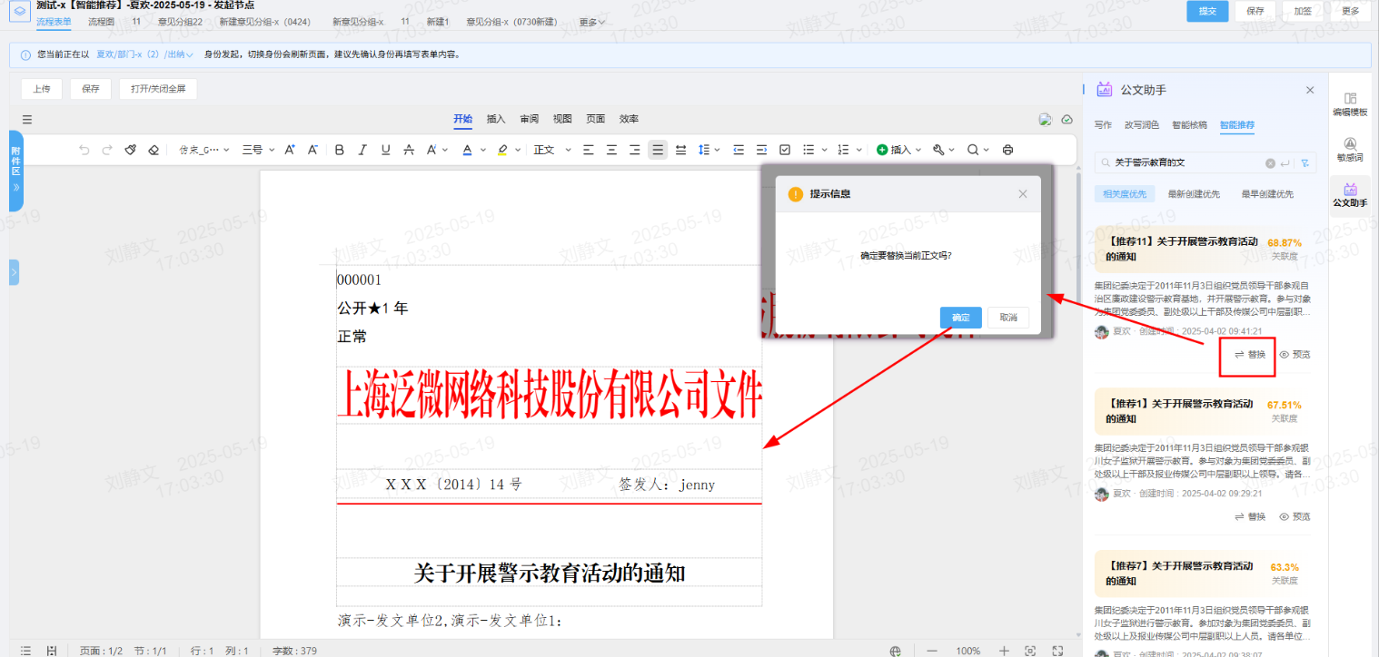The height and width of the screenshot is (657, 1379).
Task: Switch to the 页面 ribbon tab
Action: tap(596, 119)
